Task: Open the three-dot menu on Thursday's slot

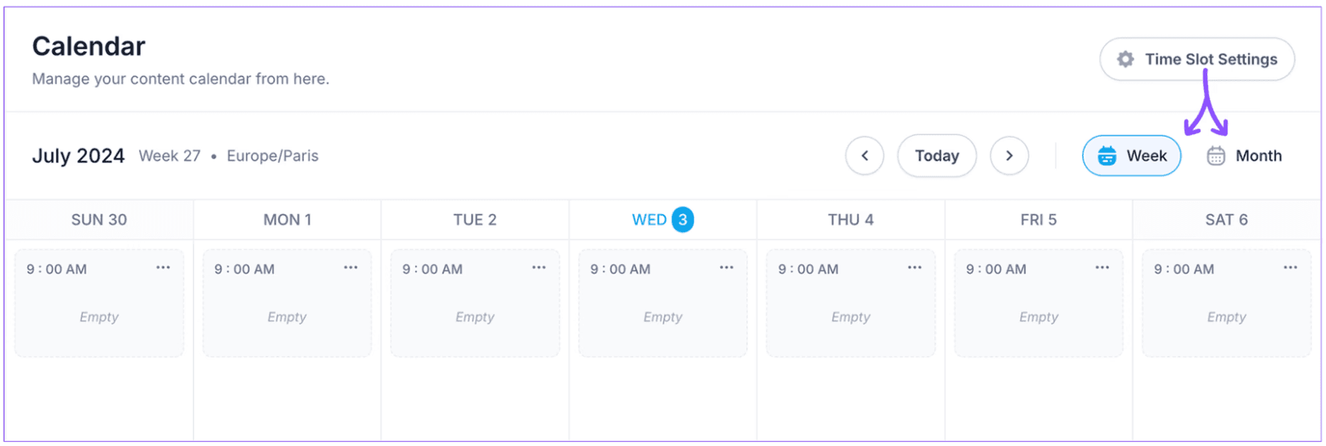Action: coord(914,268)
